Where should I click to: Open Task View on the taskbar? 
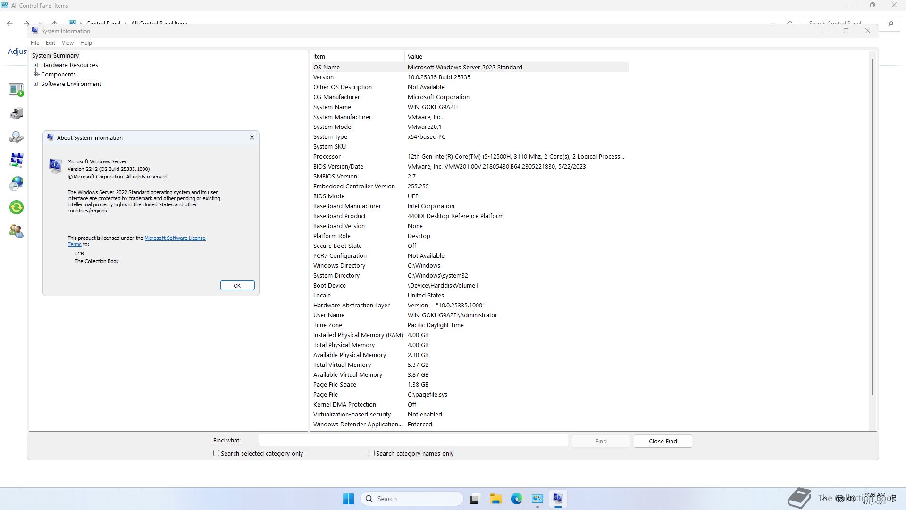(474, 499)
